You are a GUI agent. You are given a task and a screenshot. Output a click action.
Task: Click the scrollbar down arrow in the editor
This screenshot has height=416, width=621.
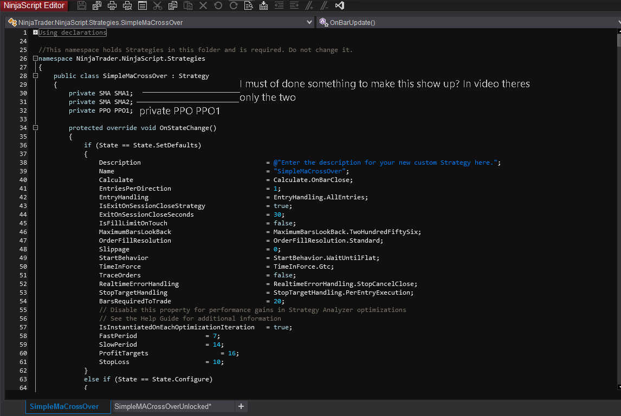click(x=618, y=387)
